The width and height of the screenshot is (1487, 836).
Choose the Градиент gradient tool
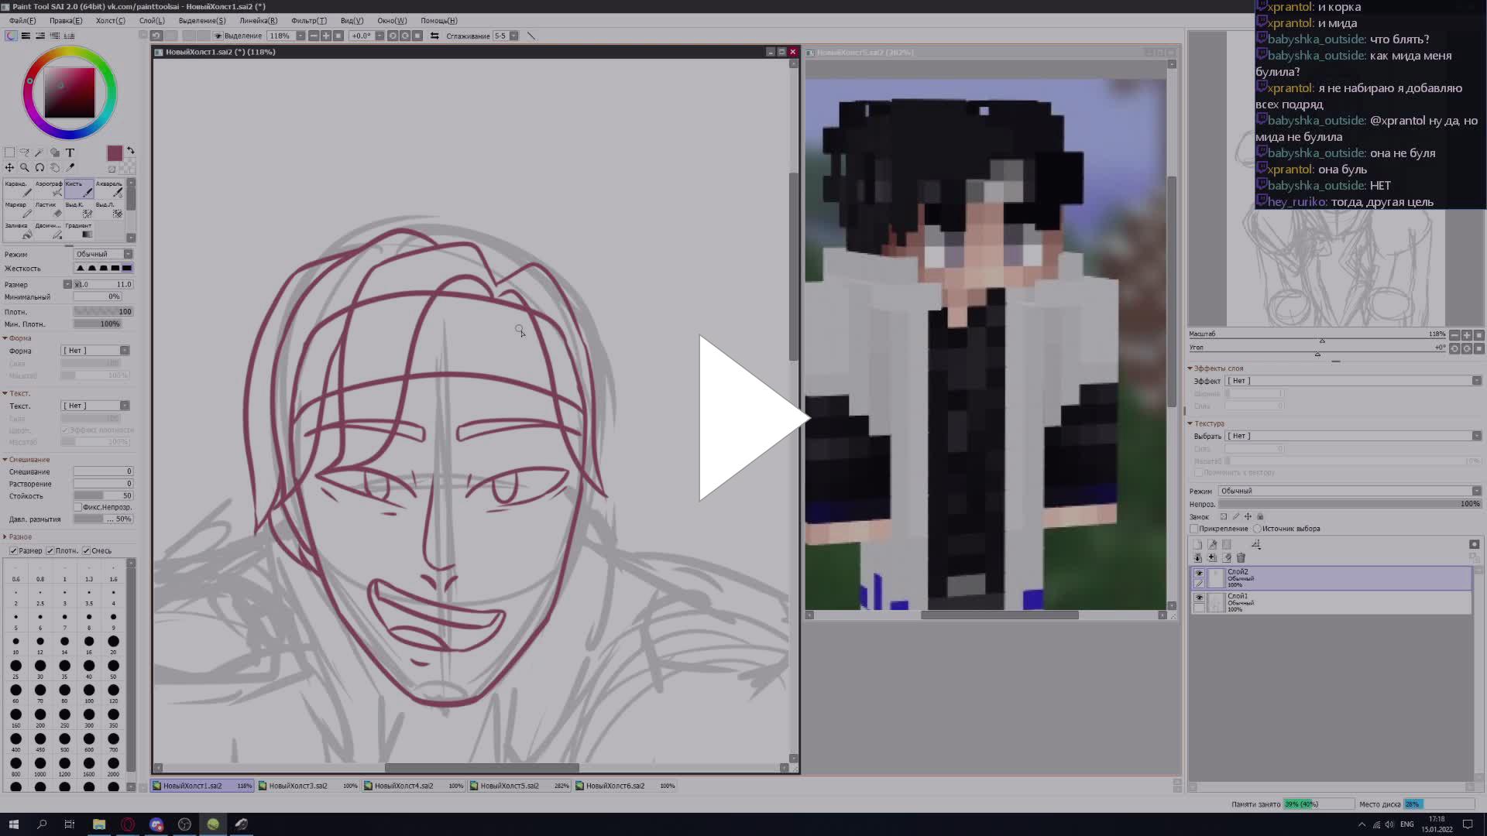tap(78, 231)
